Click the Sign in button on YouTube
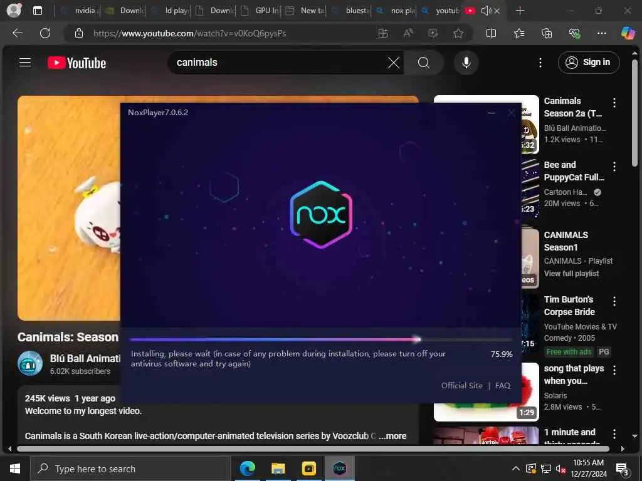Viewport: 642px width, 481px height. click(x=588, y=63)
